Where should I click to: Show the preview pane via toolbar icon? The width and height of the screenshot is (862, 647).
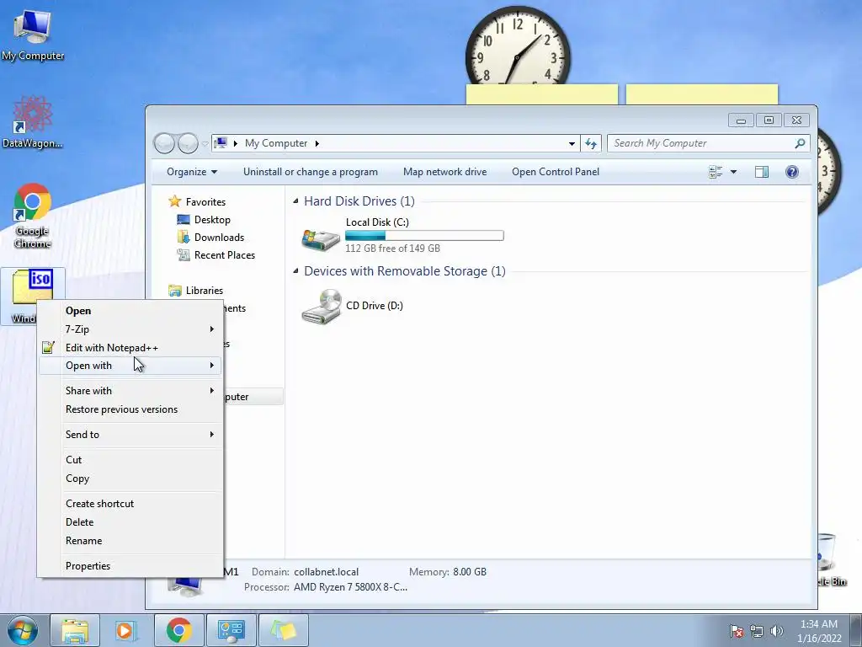tap(761, 172)
